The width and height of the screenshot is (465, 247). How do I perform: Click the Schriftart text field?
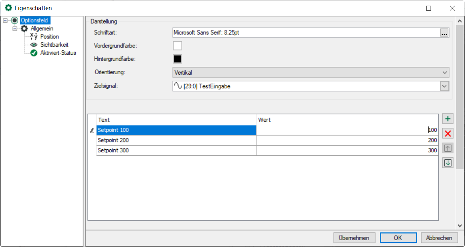306,33
